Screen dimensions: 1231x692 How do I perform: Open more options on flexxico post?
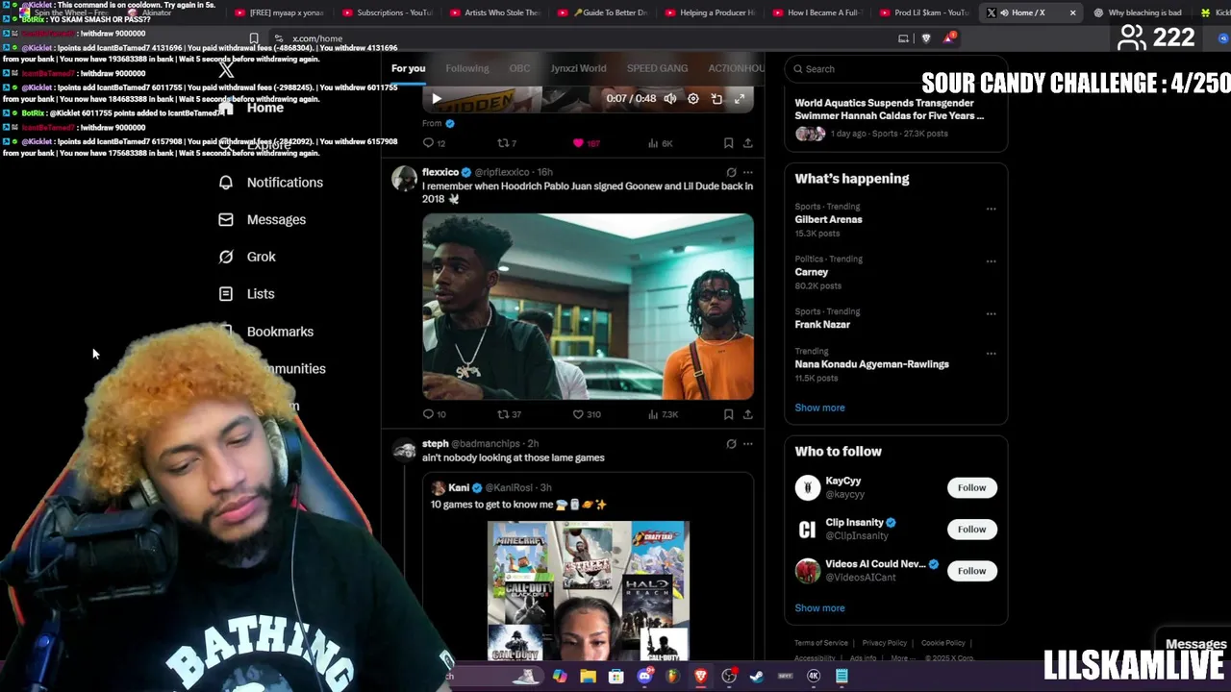[747, 173]
